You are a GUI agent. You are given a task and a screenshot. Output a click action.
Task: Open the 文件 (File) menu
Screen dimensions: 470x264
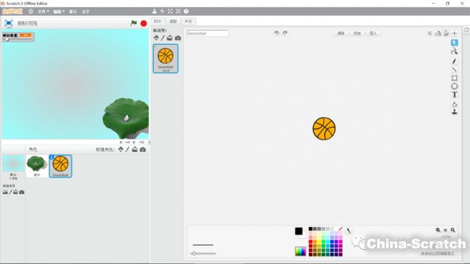click(x=43, y=11)
